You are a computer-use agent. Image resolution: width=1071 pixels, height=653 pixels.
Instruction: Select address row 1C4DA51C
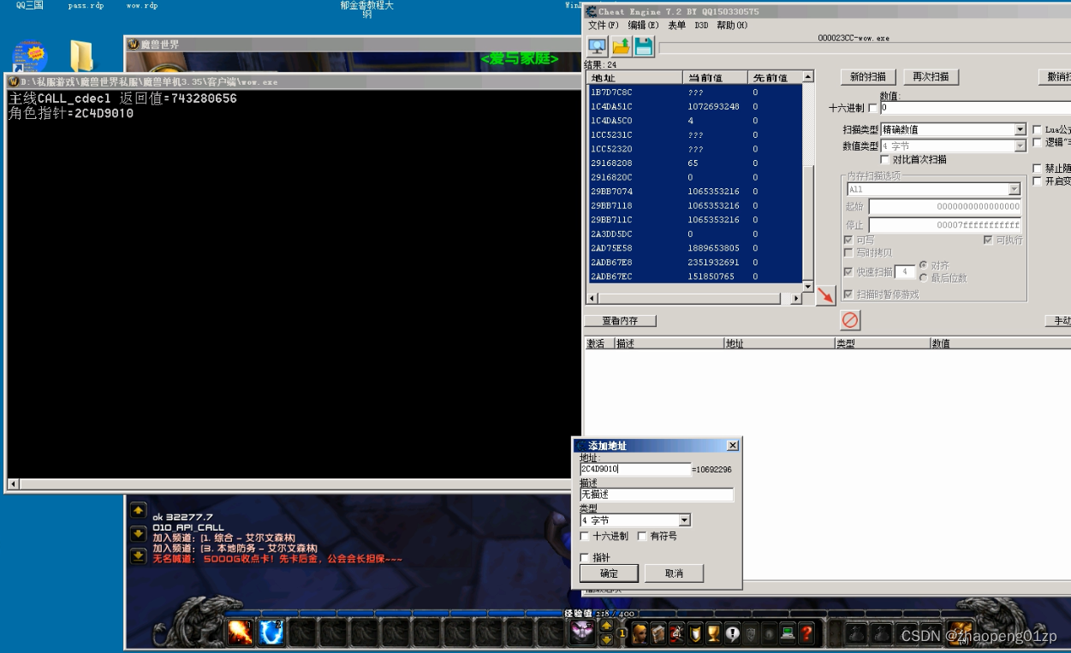point(694,106)
